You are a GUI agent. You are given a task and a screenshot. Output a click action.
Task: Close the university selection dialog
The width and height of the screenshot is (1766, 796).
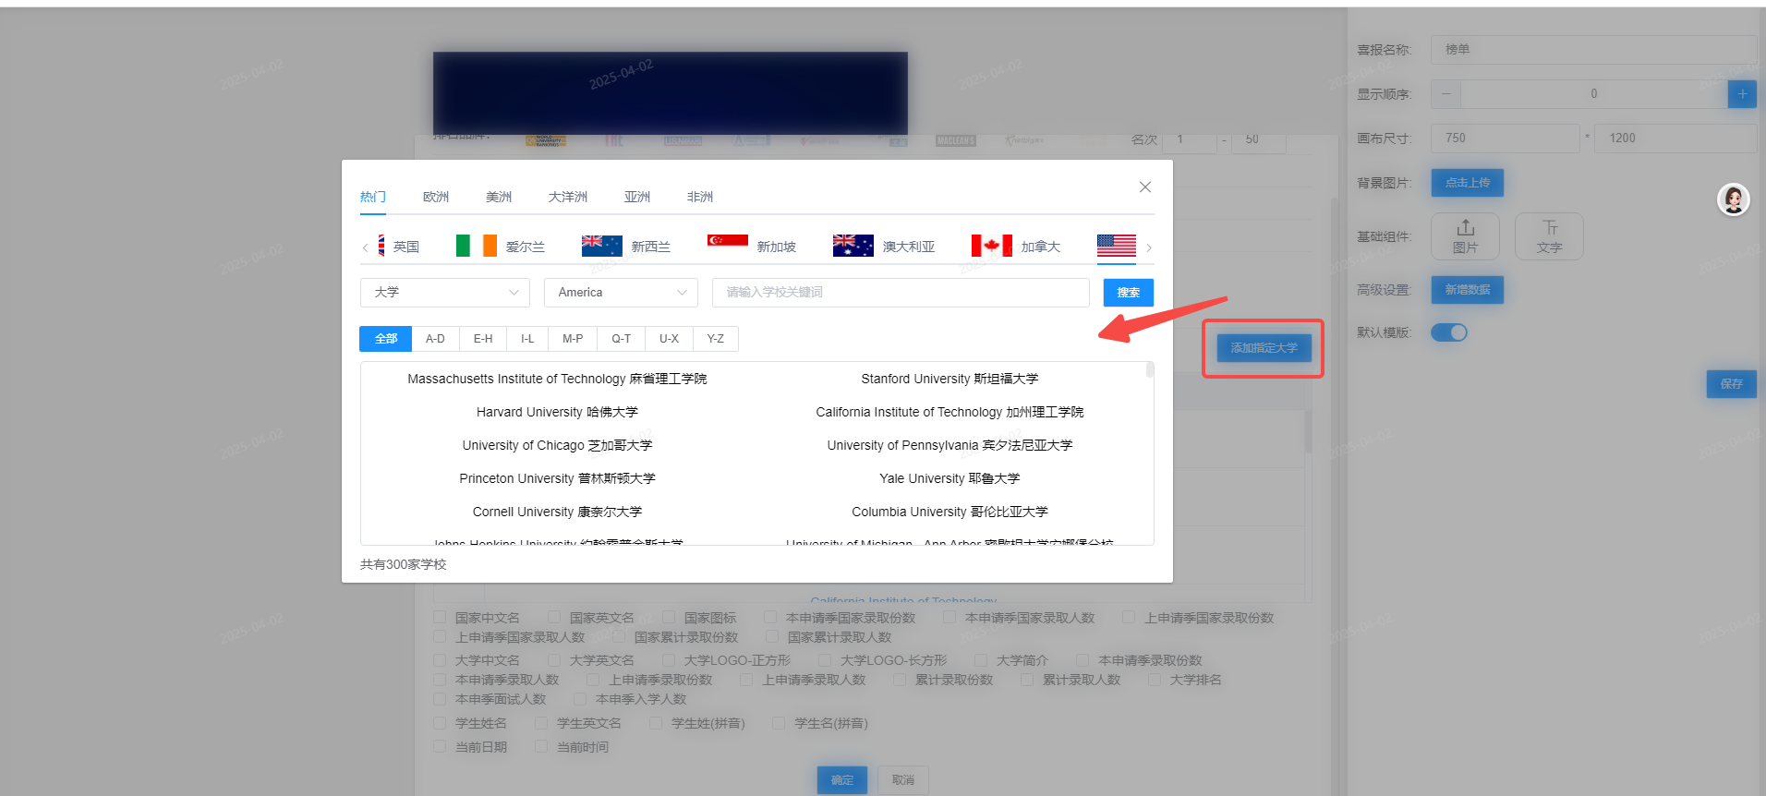(1144, 187)
